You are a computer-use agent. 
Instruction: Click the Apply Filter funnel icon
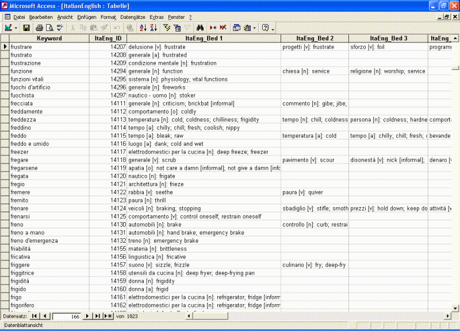point(187,28)
